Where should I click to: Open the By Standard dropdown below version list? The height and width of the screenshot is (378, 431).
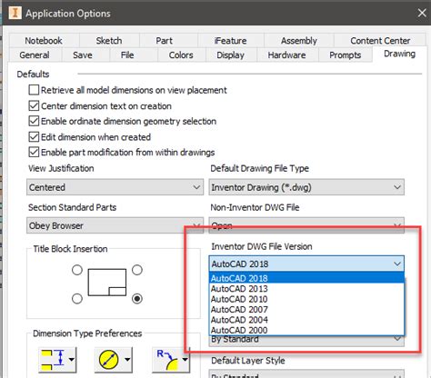click(306, 340)
